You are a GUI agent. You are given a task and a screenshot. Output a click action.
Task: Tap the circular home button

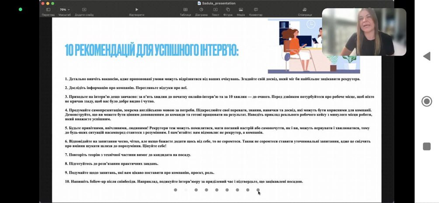coord(427,101)
